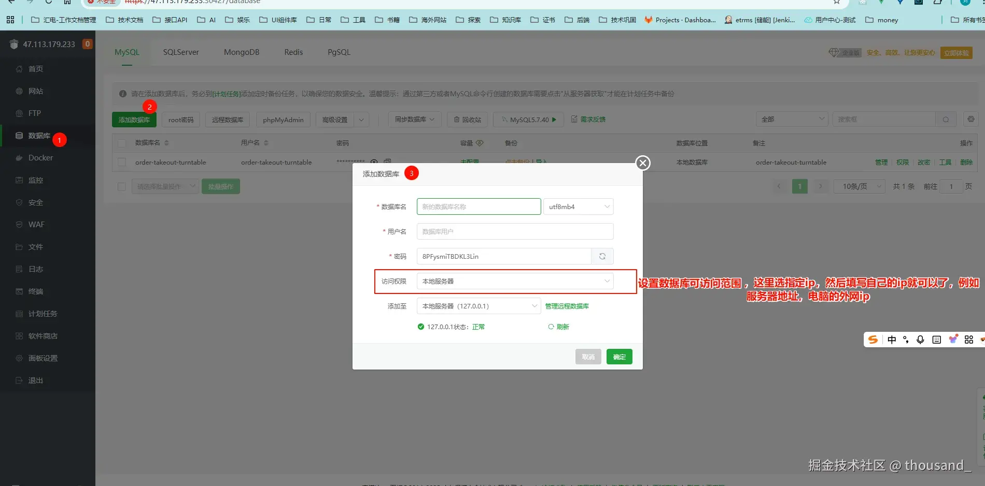This screenshot has width=985, height=486.
Task: Open the 首页 home icon in sidebar
Action: point(19,69)
